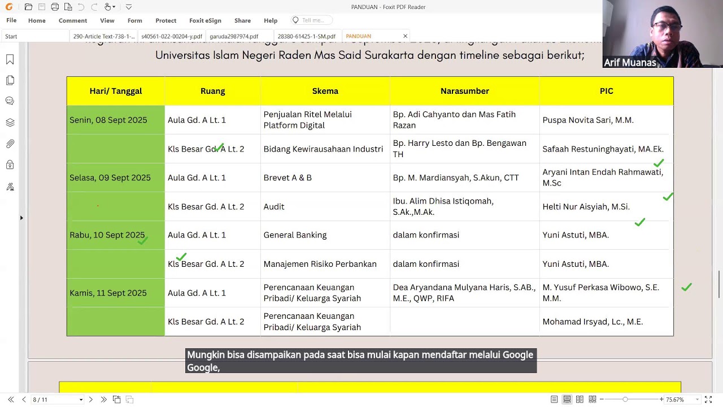Click the Kamis, 11 Sept 2025 cell
The width and height of the screenshot is (723, 407).
coord(116,293)
